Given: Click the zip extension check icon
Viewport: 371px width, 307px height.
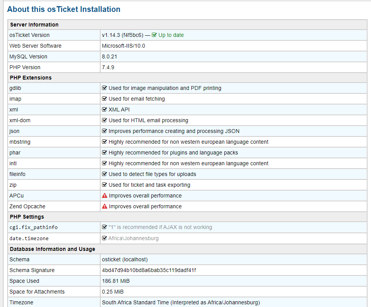Looking at the screenshot, I should tap(104, 185).
